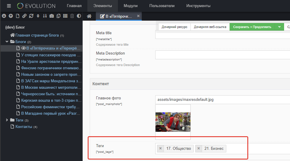Click the new resource page icon
The width and height of the screenshot is (290, 161).
(x=17, y=16)
